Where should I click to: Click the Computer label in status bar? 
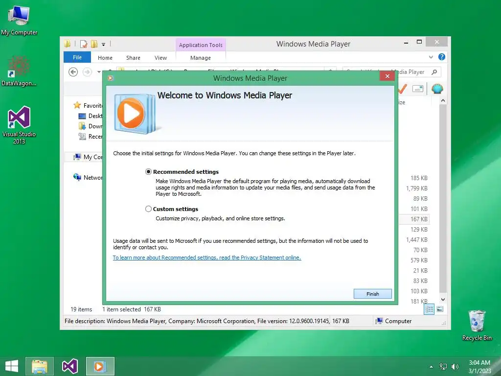(x=398, y=321)
